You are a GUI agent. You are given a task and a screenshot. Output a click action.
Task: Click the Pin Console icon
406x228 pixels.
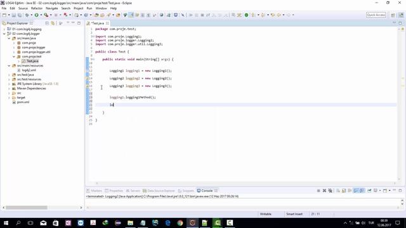coord(369,191)
